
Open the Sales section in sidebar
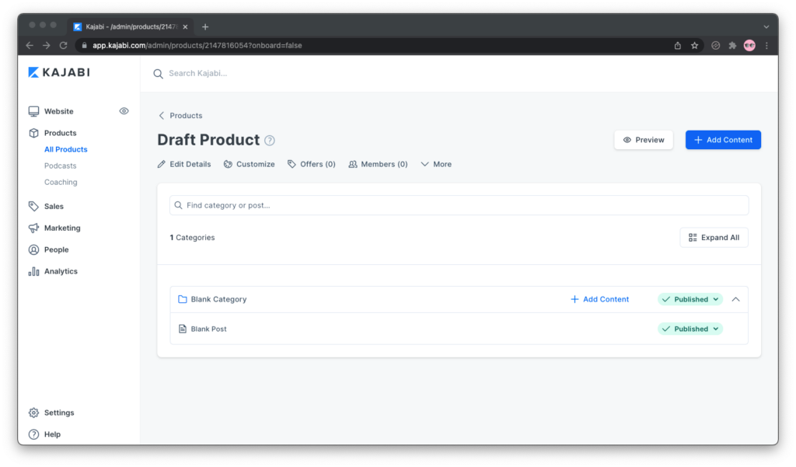click(x=54, y=206)
